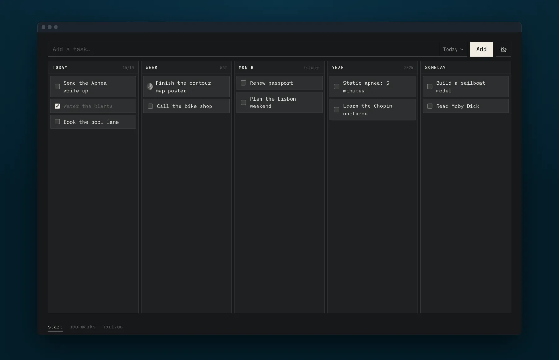Click the Read Moby Dick task text

[x=458, y=106]
